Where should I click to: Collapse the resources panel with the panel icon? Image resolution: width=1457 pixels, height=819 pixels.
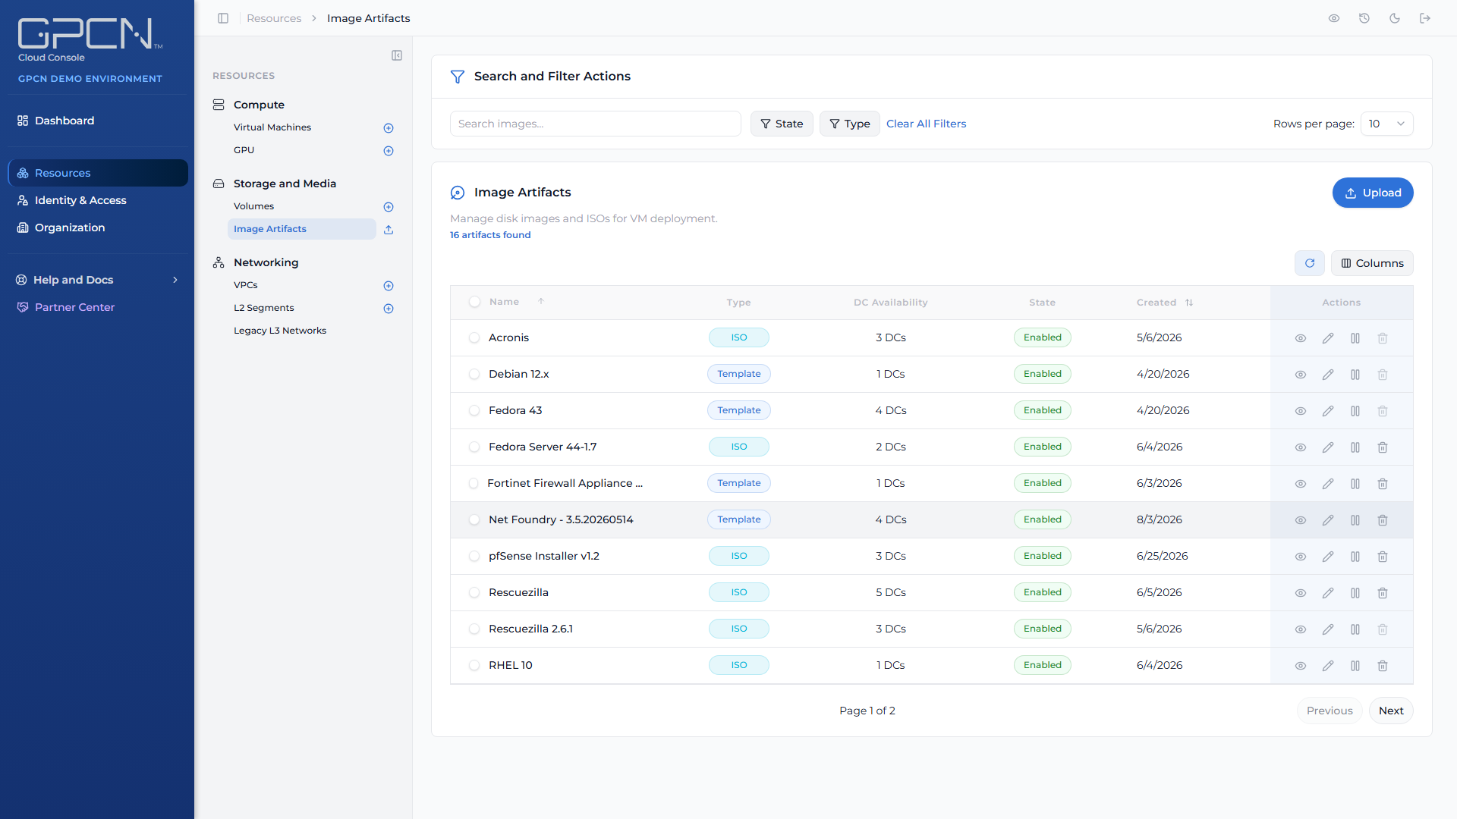pyautogui.click(x=397, y=55)
